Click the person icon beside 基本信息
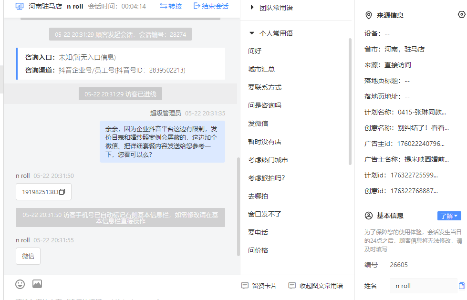Screen dimensions: 467x300 368,216
